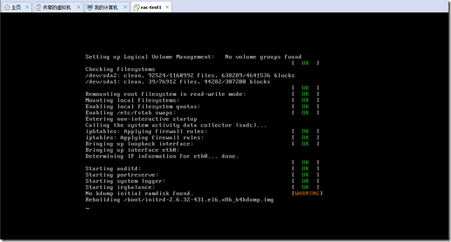This screenshot has width=451, height=242.
Task: Click 'Entering non-interactive startup' line
Action: (141, 119)
